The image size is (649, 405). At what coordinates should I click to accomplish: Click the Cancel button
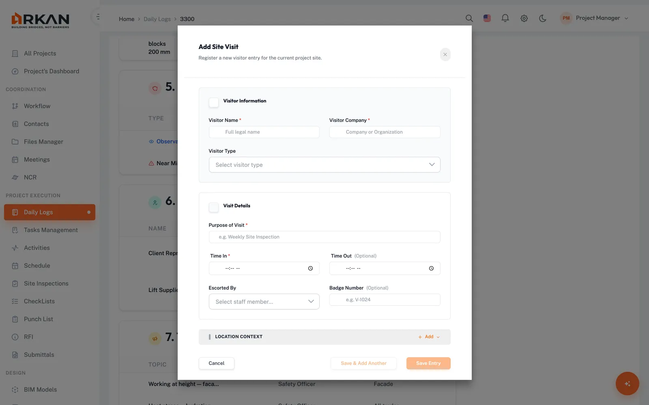point(216,363)
